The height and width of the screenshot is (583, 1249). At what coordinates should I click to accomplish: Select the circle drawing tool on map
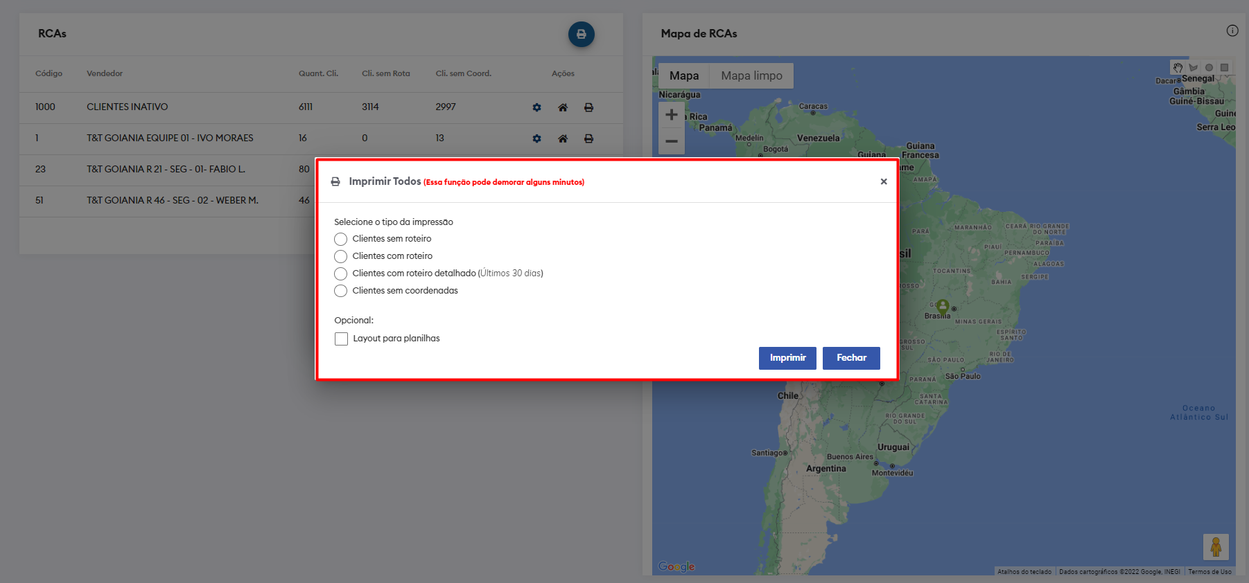pos(1209,67)
